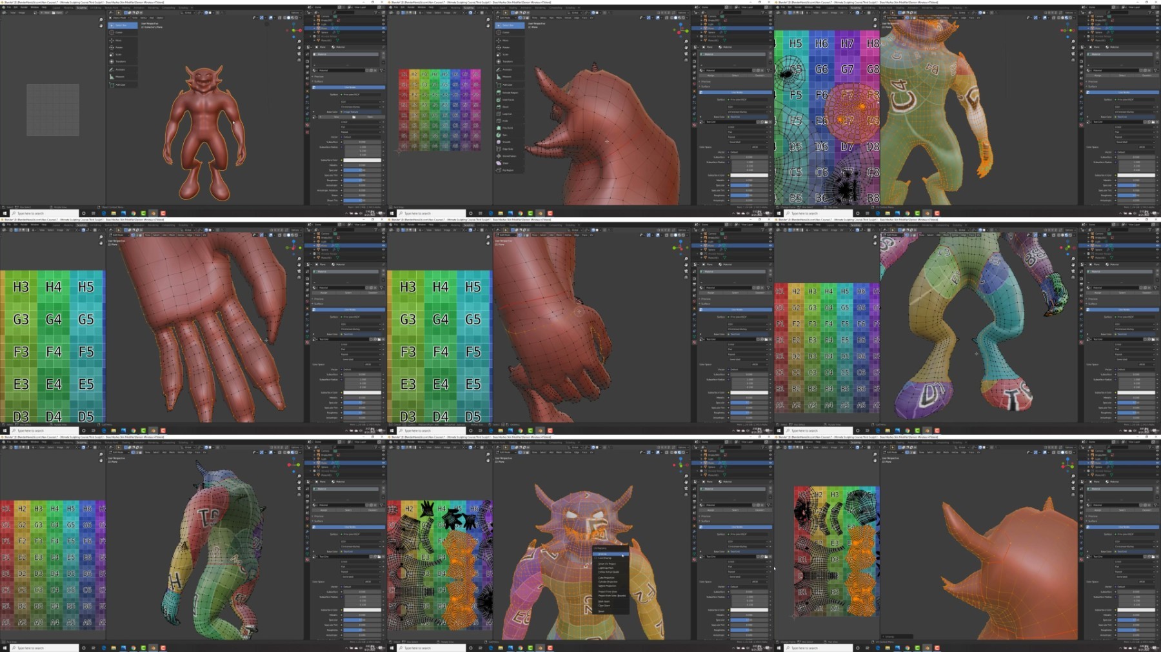Select the Edge Slide tool in top-middle frame
The height and width of the screenshot is (652, 1161).
click(x=510, y=149)
